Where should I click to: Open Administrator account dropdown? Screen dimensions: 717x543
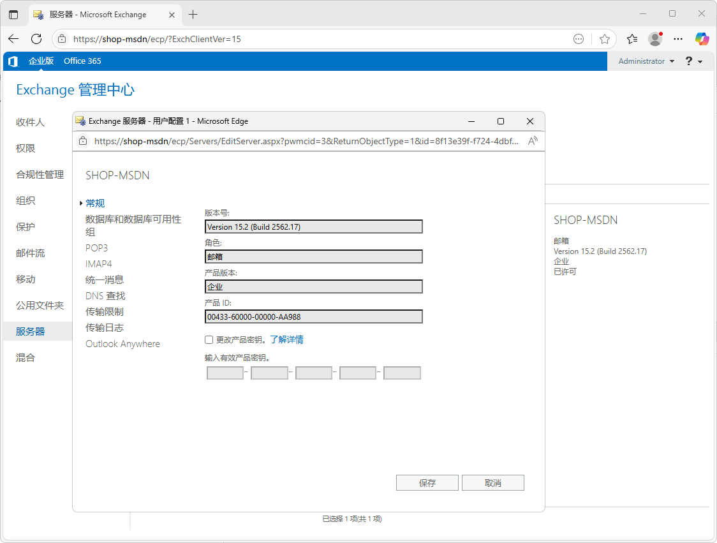click(646, 61)
